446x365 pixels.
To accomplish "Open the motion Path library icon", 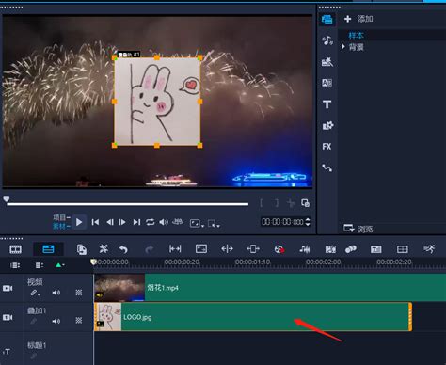I will [327, 168].
